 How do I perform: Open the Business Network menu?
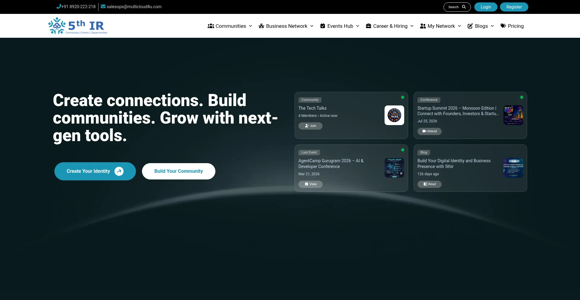286,26
